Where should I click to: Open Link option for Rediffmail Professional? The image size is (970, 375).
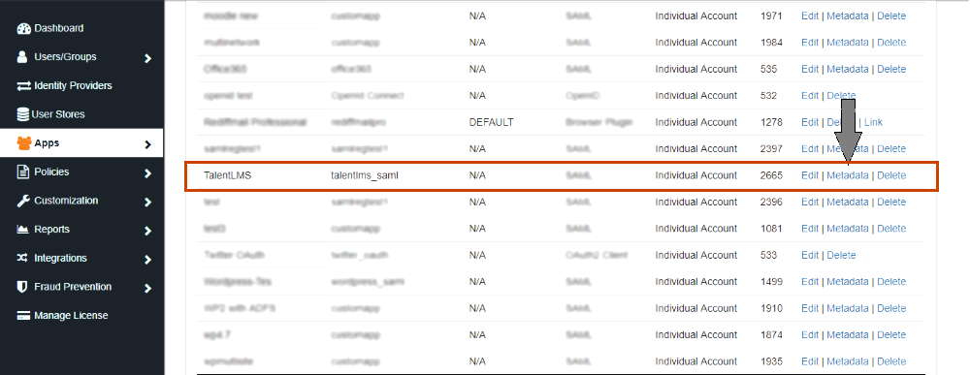874,122
